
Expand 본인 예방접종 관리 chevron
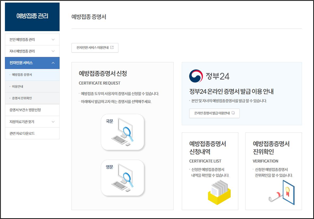click(x=53, y=39)
